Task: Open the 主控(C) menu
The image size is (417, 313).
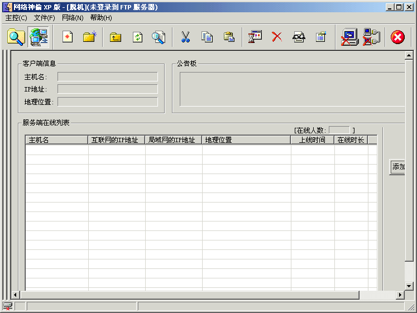Action: [x=16, y=18]
